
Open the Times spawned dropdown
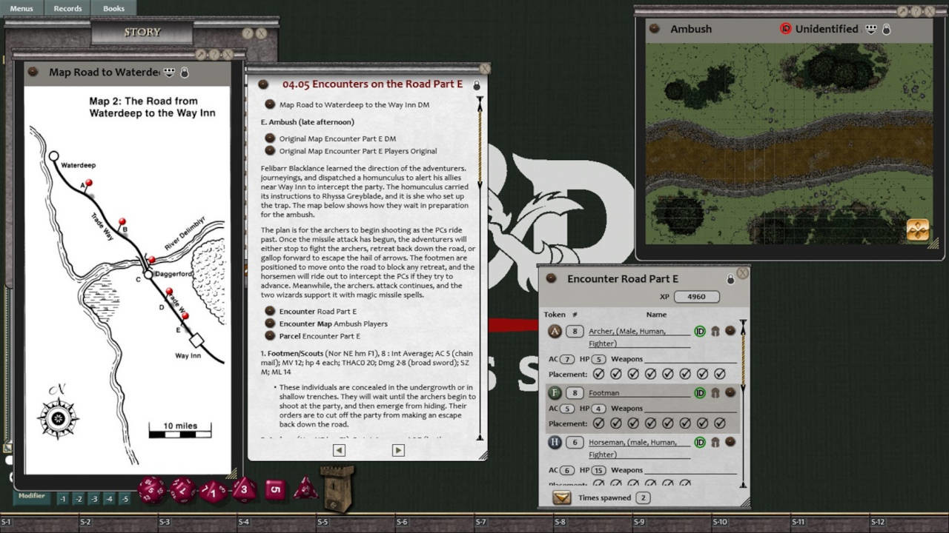[562, 498]
